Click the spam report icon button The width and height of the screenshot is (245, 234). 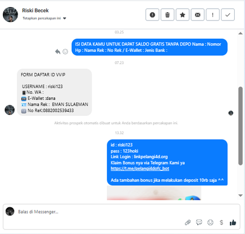click(152, 15)
